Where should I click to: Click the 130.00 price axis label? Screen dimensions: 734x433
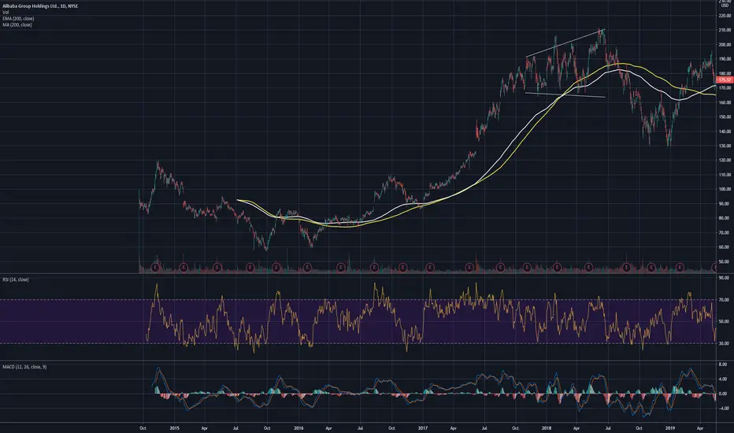(725, 146)
